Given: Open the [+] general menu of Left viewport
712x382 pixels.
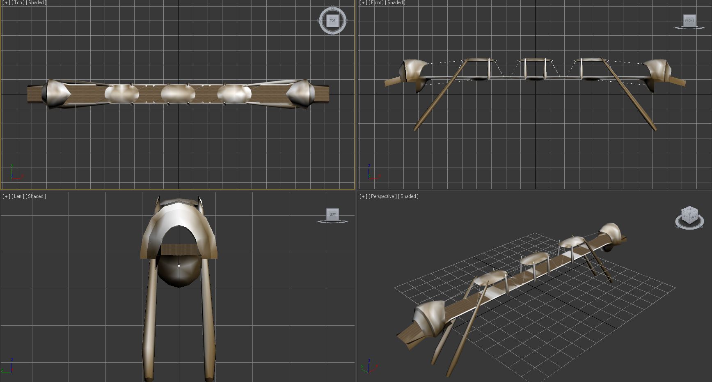Looking at the screenshot, I should (6, 196).
